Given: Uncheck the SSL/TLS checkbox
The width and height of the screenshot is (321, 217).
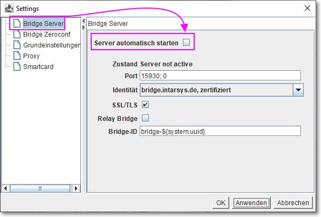Looking at the screenshot, I should pyautogui.click(x=145, y=105).
